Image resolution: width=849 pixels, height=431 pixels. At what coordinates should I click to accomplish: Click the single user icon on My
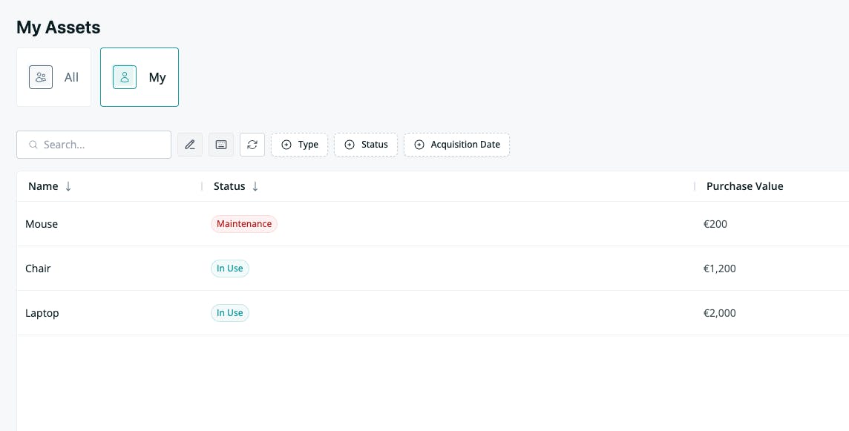click(125, 77)
